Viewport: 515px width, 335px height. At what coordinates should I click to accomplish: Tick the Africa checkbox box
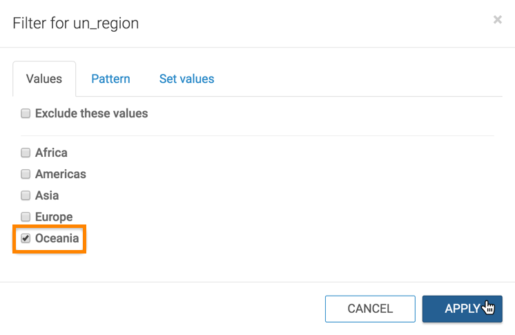[x=26, y=153]
